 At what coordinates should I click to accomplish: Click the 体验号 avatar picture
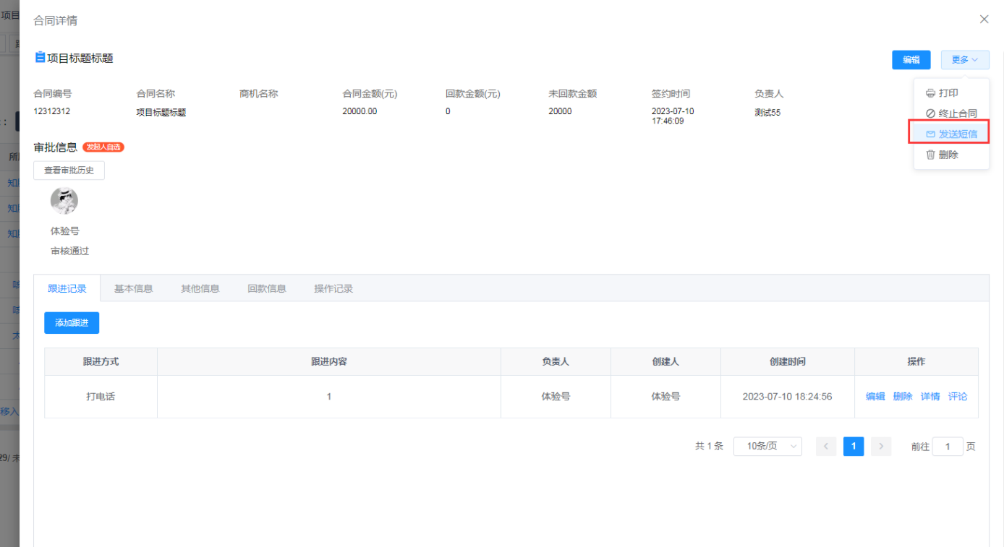[x=64, y=201]
